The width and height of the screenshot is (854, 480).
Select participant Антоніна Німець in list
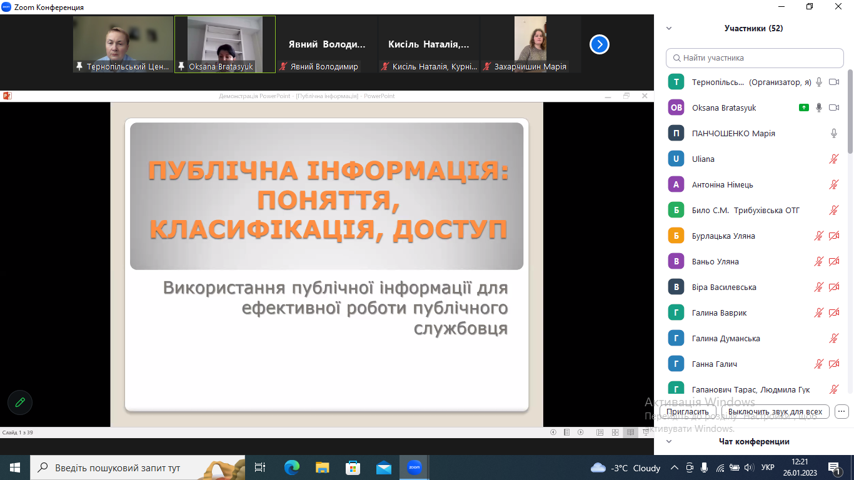[x=722, y=184]
